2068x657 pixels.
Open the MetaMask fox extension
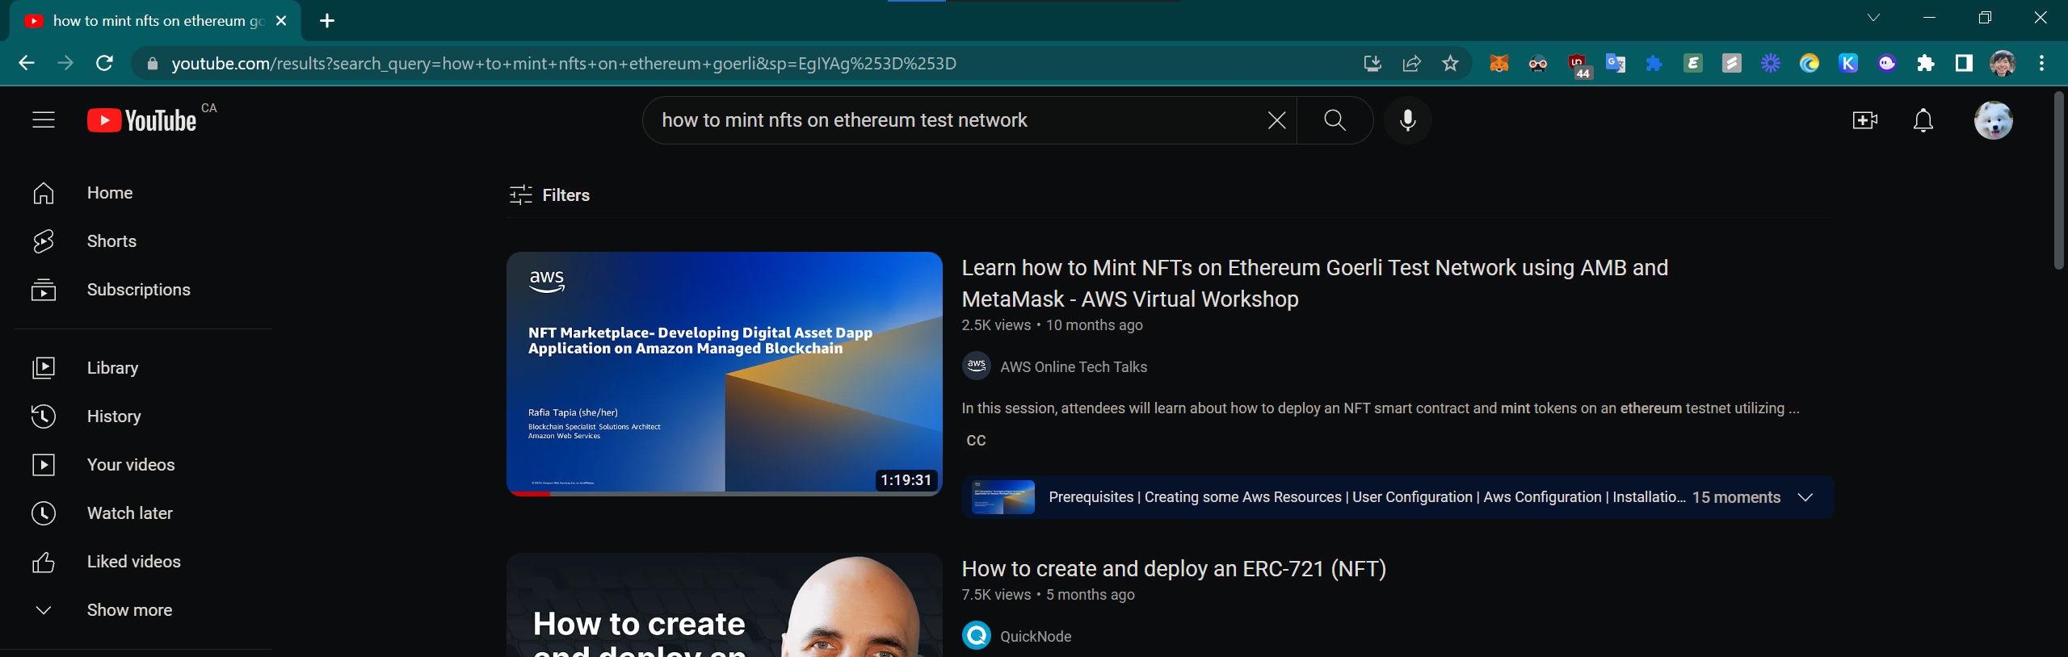click(x=1499, y=63)
